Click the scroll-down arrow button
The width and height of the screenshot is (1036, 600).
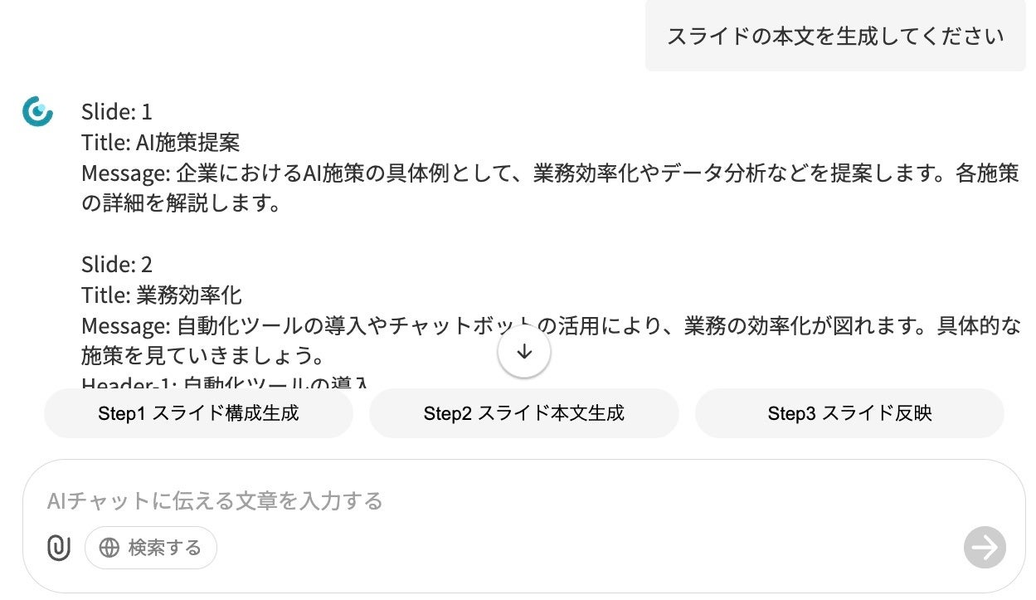pos(524,352)
